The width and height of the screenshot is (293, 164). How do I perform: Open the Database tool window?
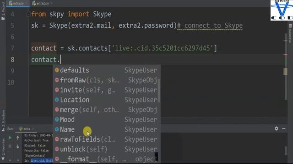point(290,33)
